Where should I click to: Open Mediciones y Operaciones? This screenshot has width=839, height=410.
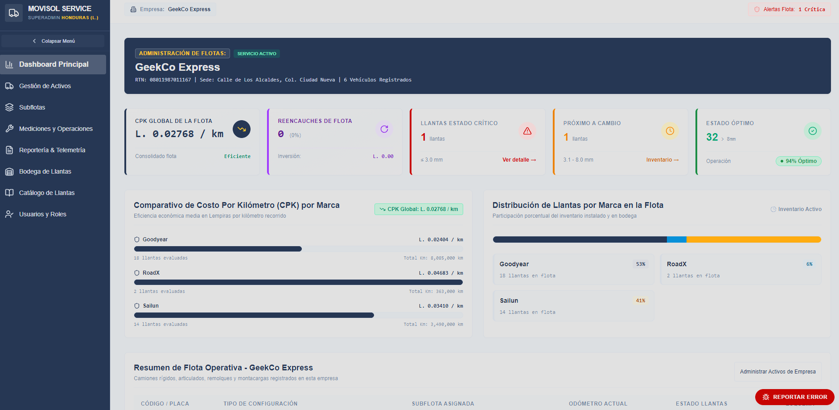click(53, 129)
